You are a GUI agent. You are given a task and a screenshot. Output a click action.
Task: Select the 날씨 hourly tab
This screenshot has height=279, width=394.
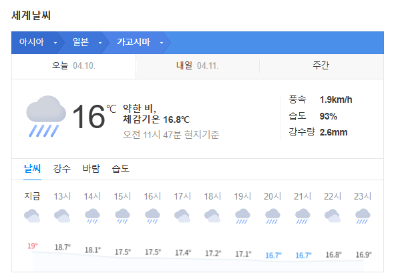coord(32,168)
